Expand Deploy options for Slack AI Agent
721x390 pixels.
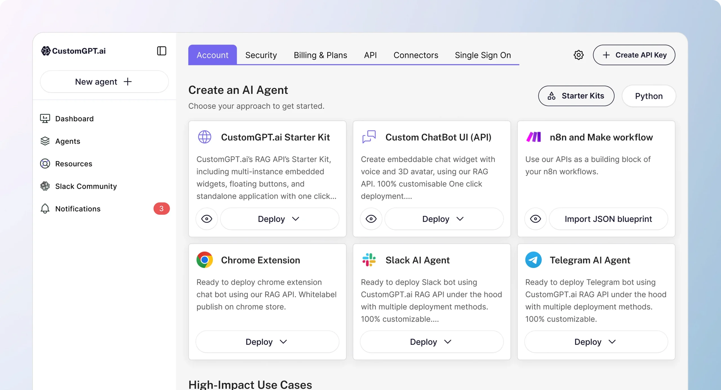432,342
